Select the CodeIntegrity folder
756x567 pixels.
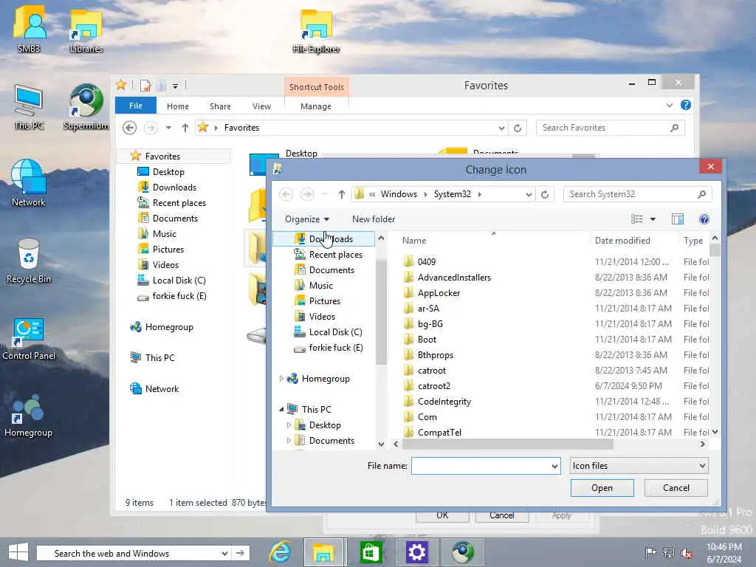(x=444, y=402)
